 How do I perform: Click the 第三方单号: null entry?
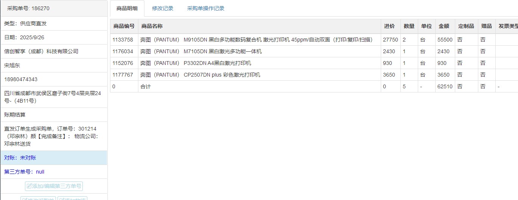24,172
